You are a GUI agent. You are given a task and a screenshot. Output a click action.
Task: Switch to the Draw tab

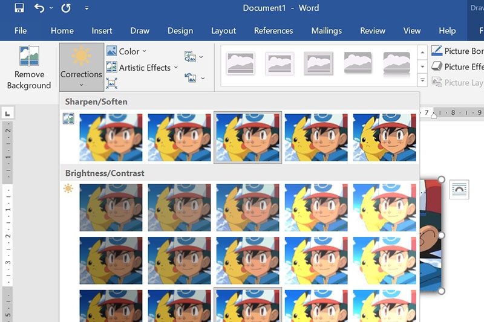pyautogui.click(x=140, y=31)
